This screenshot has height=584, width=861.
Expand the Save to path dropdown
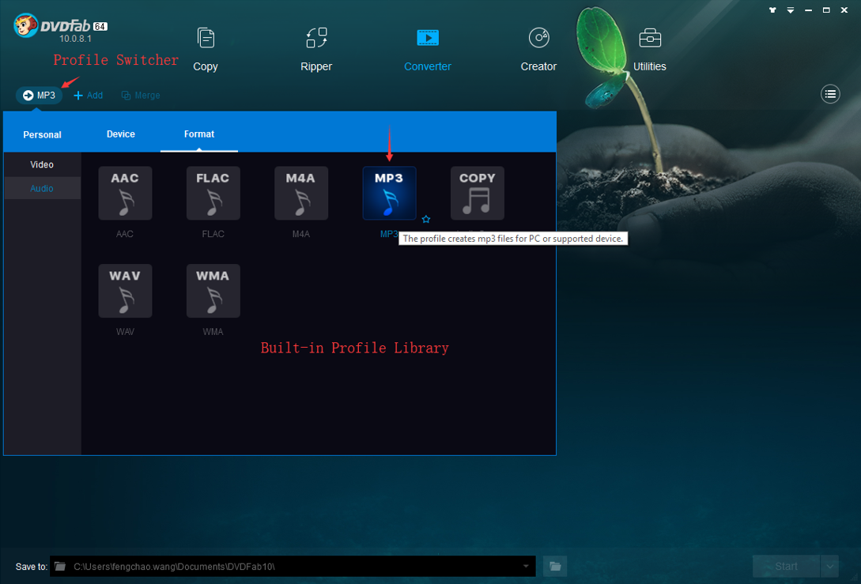pyautogui.click(x=526, y=566)
